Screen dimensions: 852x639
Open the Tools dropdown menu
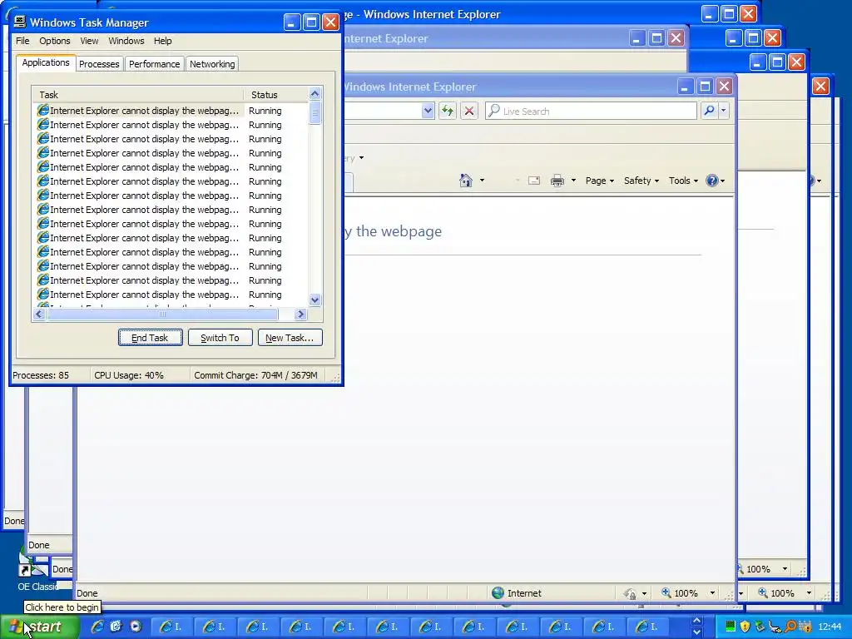pyautogui.click(x=683, y=181)
